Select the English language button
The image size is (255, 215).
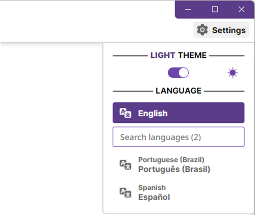tap(178, 113)
